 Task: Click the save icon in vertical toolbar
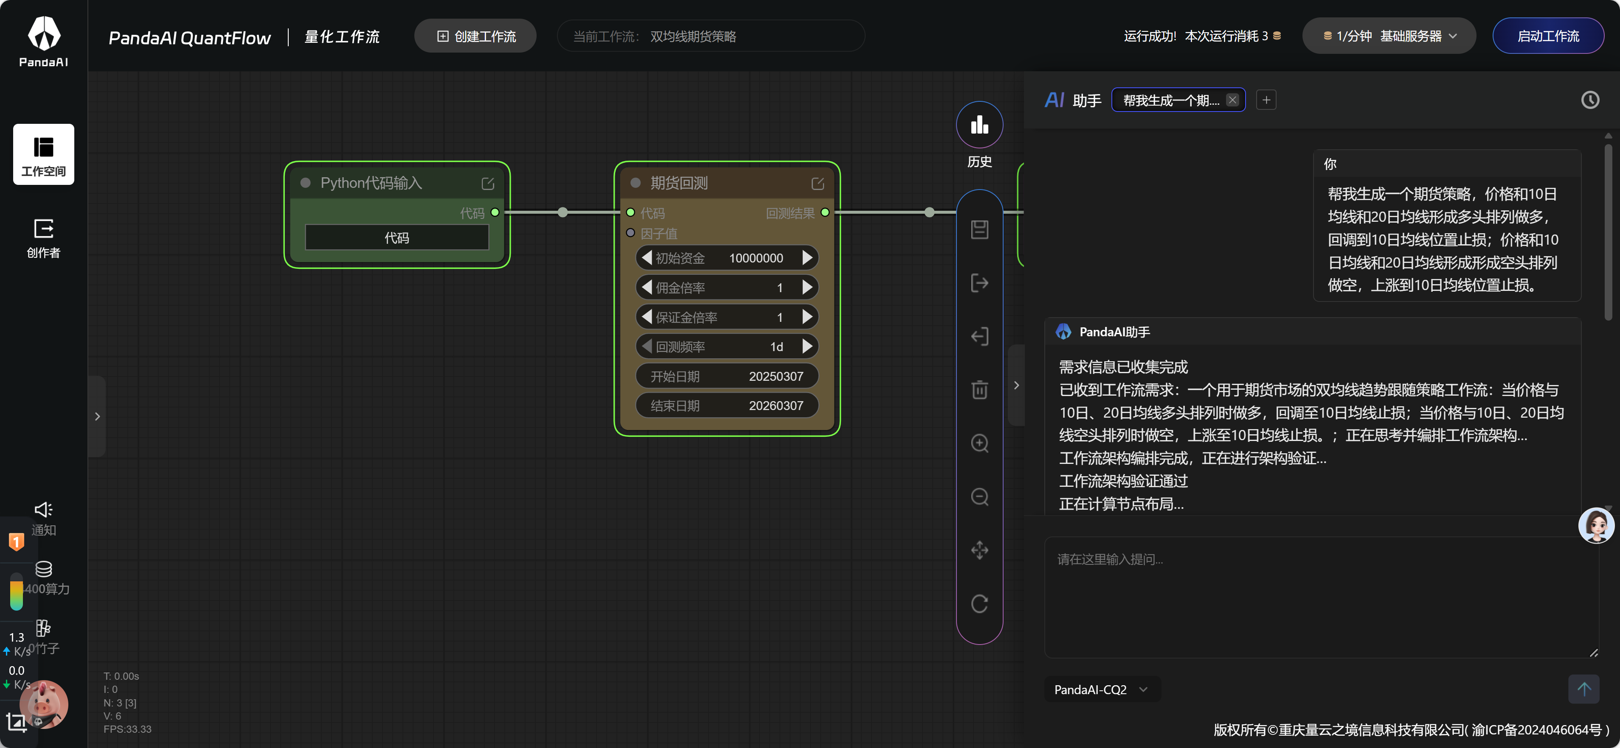(979, 230)
